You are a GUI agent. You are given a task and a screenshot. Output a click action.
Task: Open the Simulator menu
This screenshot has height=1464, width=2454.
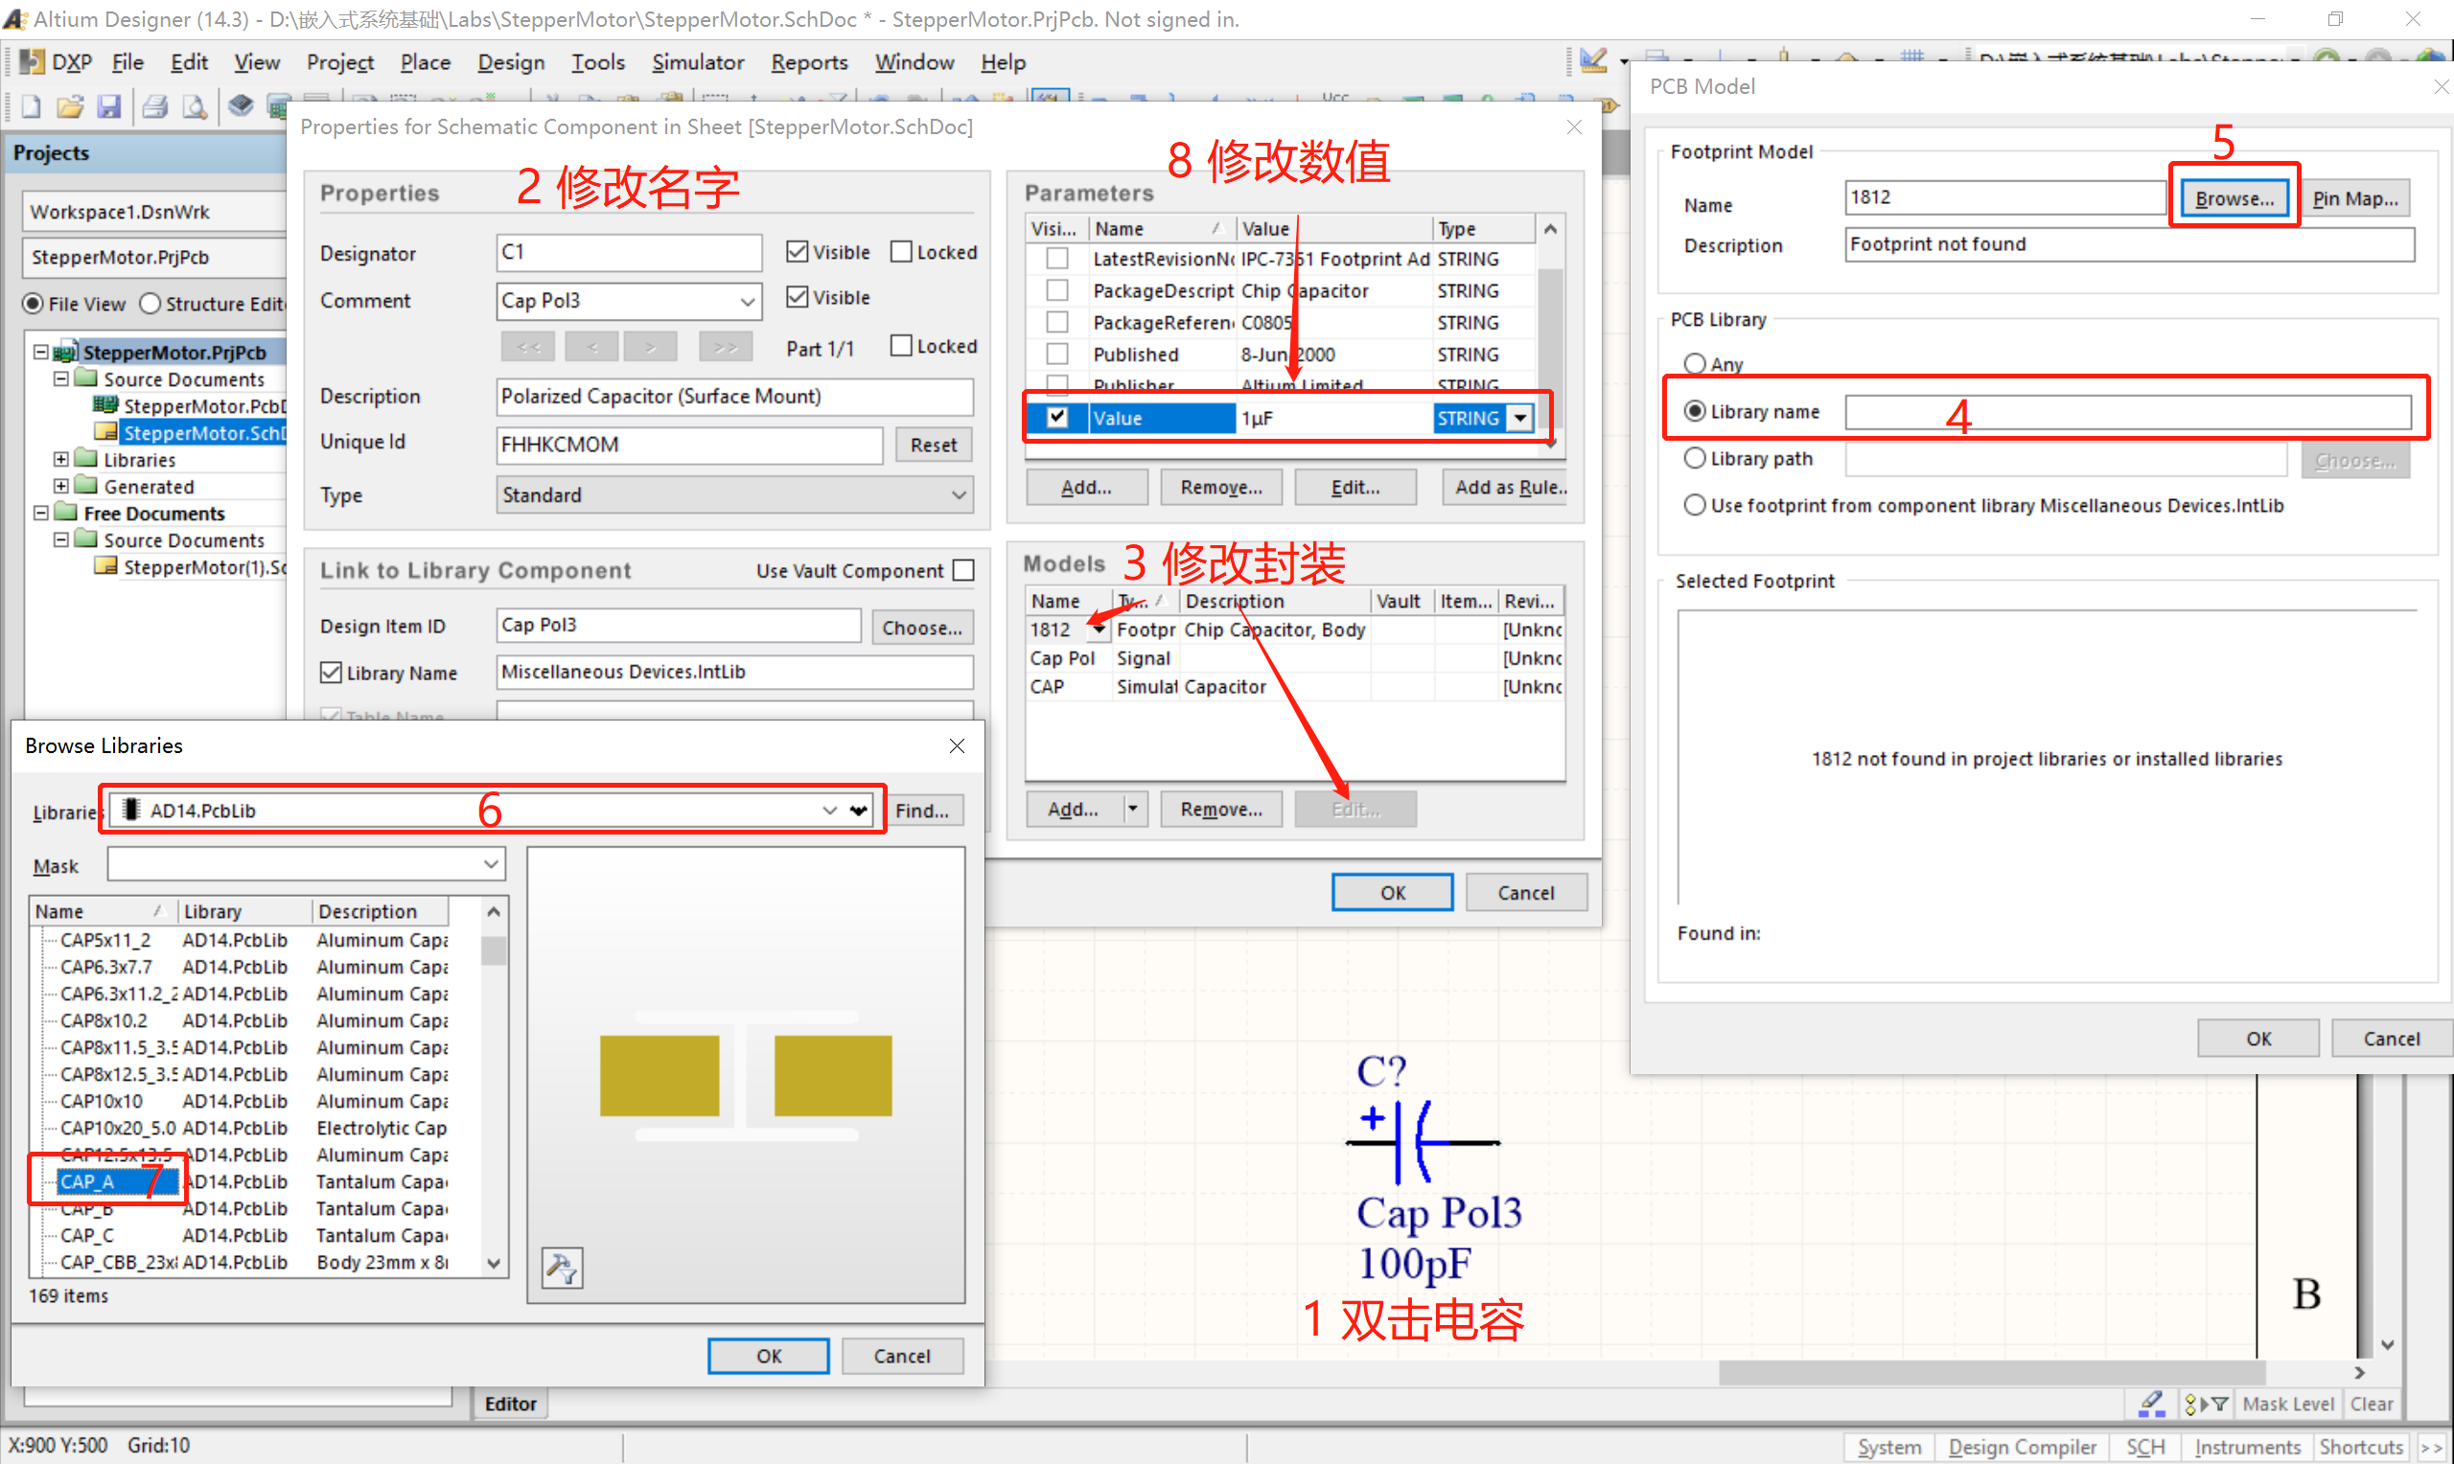tap(697, 62)
